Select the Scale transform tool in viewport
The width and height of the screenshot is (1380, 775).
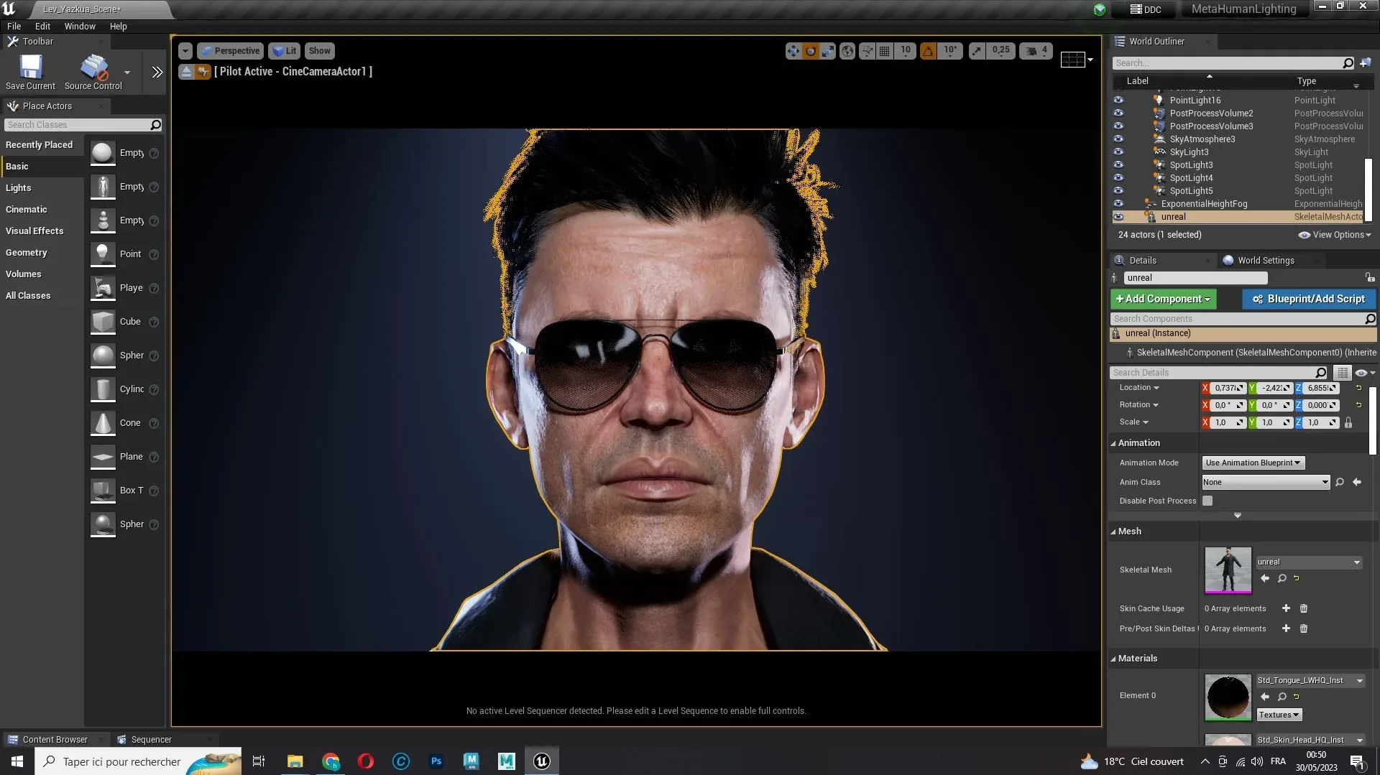coord(828,50)
